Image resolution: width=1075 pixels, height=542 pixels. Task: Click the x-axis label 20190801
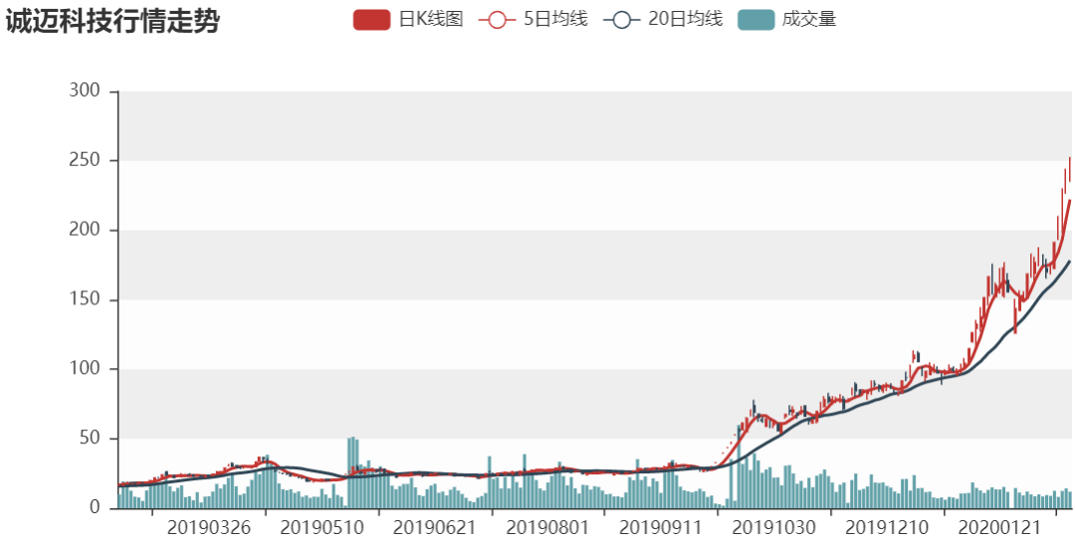(547, 528)
